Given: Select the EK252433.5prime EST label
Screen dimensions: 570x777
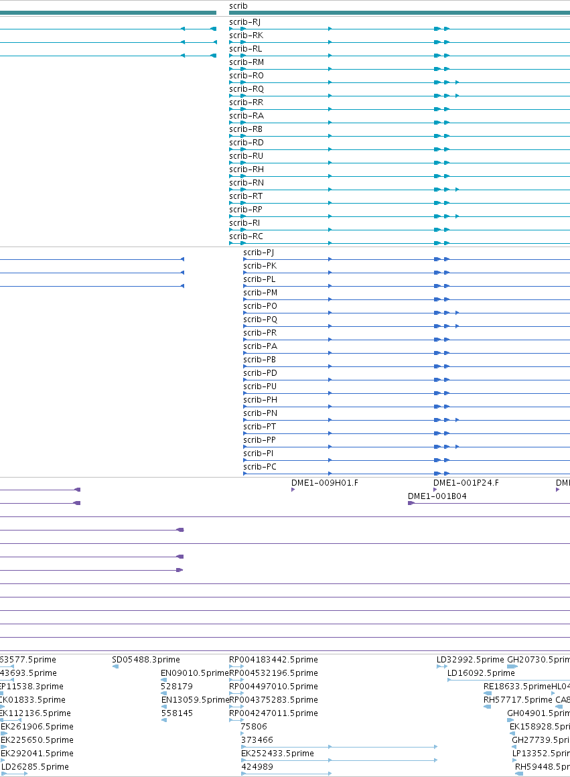Looking at the screenshot, I should [x=277, y=753].
